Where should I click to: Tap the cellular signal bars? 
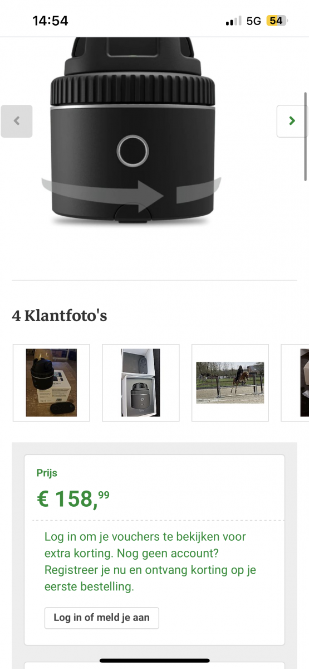coord(234,21)
